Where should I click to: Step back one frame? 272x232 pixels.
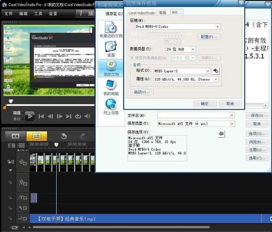(50, 116)
